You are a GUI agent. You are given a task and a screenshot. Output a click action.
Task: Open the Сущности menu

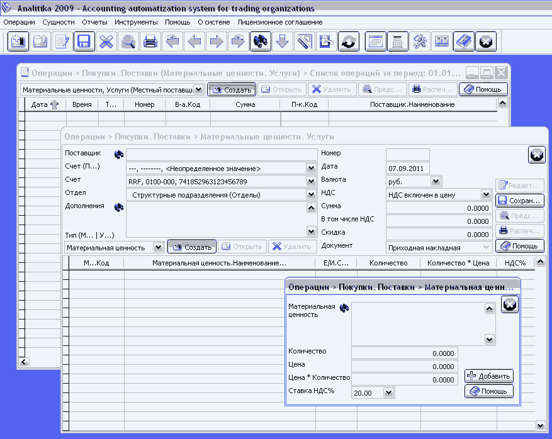(59, 22)
